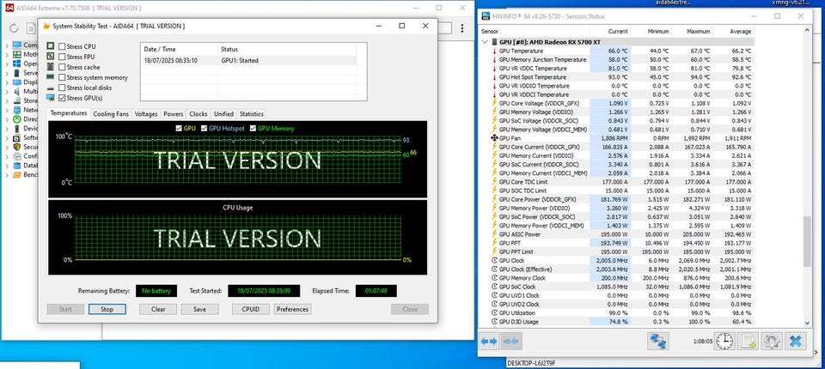Uncheck the Stress GPU(s) checkbox
Viewport: 825px width, 369px height.
tap(63, 99)
